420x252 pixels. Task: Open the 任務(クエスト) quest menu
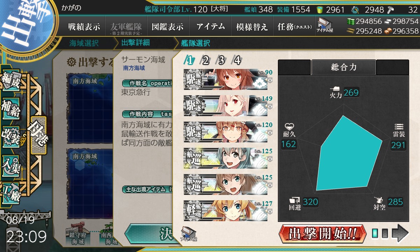click(294, 27)
